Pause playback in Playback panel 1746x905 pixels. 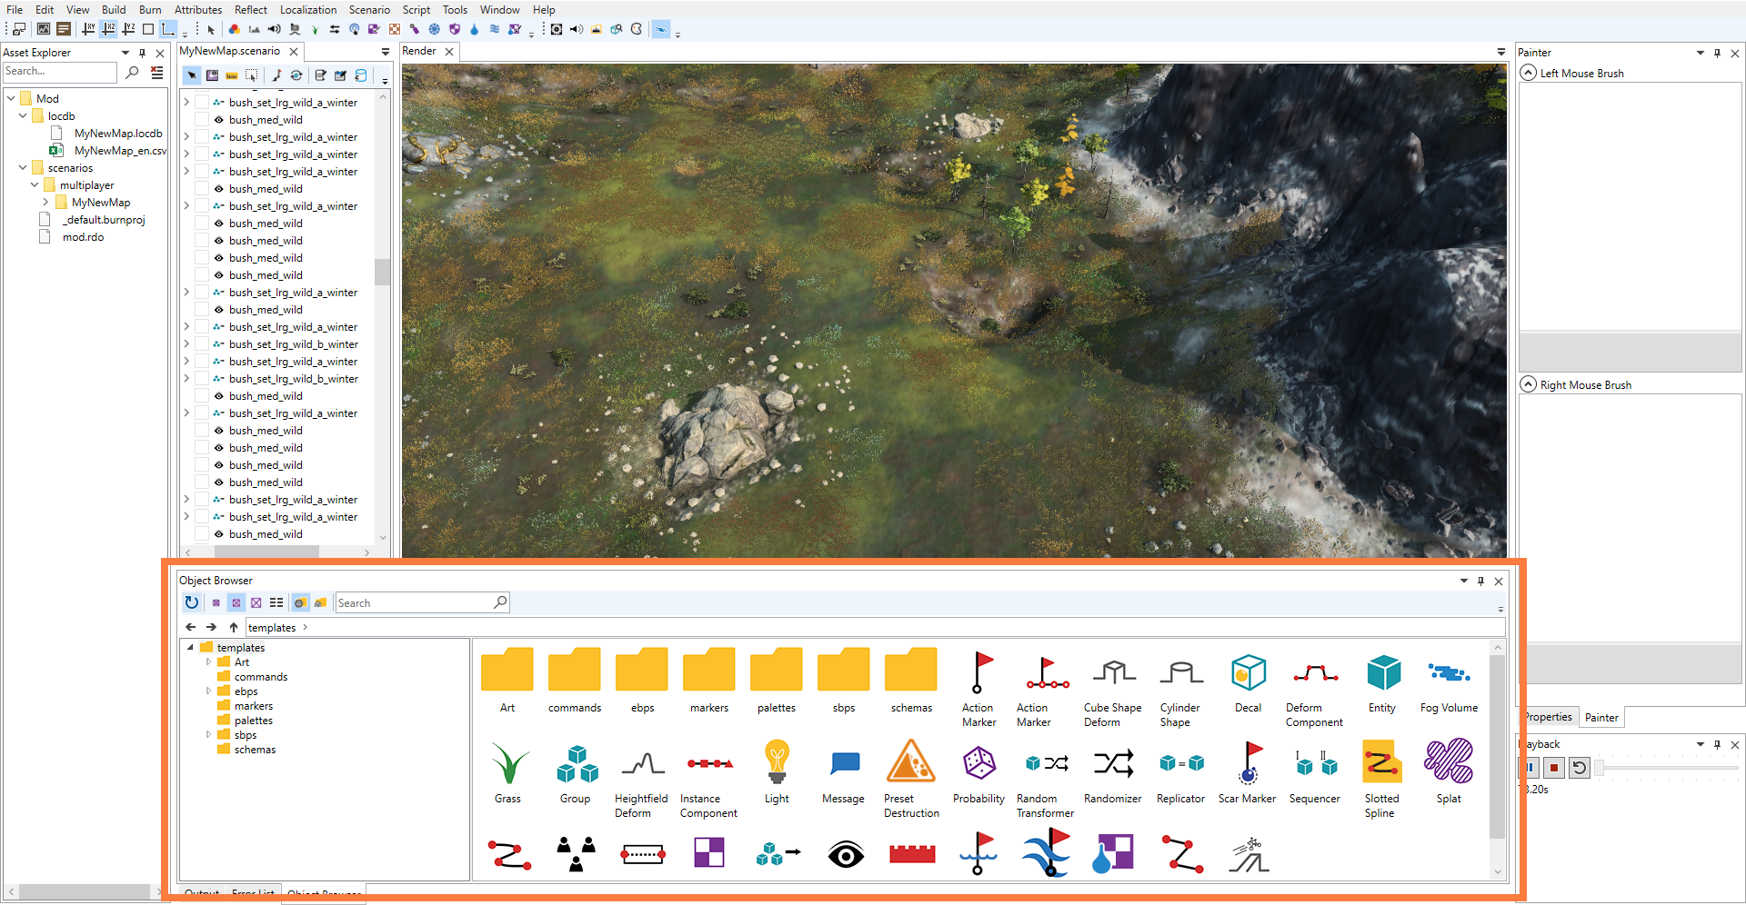(1530, 768)
